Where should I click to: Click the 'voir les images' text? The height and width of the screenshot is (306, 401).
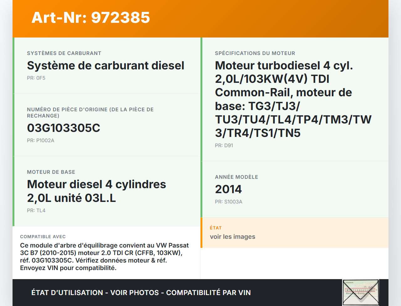click(232, 237)
